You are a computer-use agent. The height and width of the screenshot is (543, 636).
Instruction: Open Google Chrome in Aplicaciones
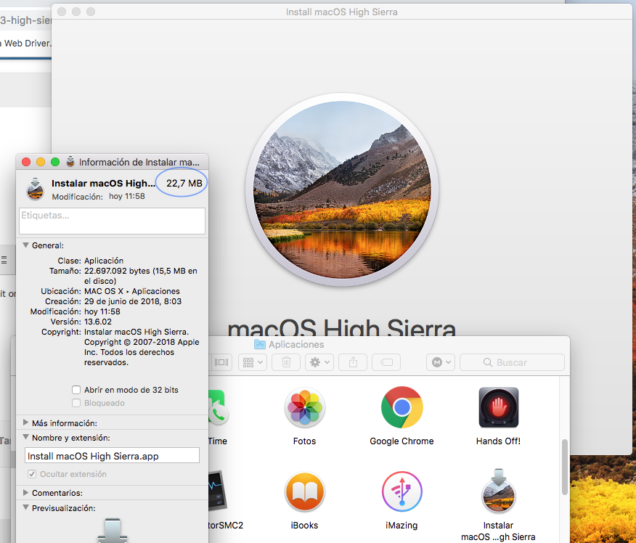(x=401, y=407)
